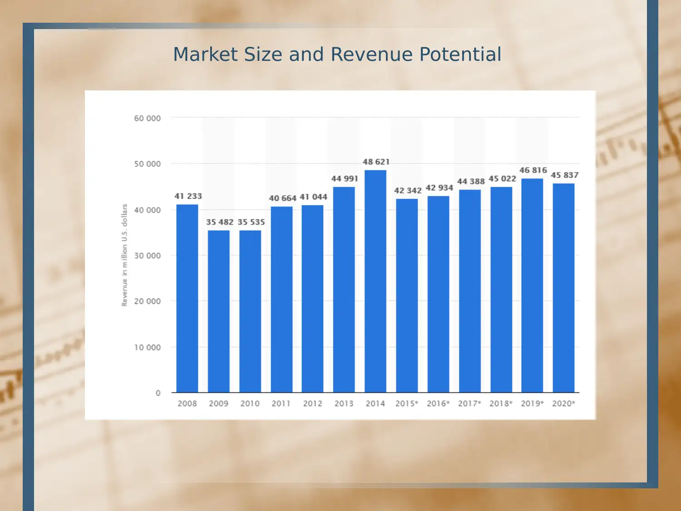The image size is (681, 511).
Task: Click the value label '35 535'
Action: 251,222
